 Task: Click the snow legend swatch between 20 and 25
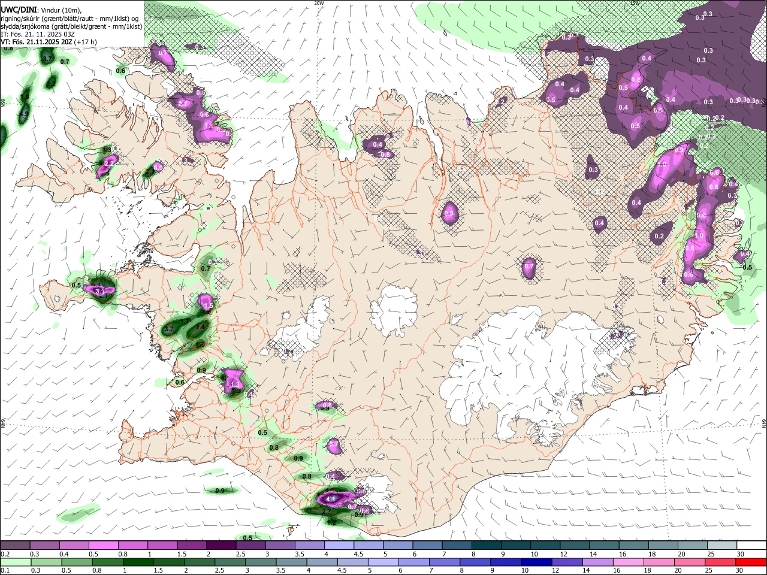point(692,545)
